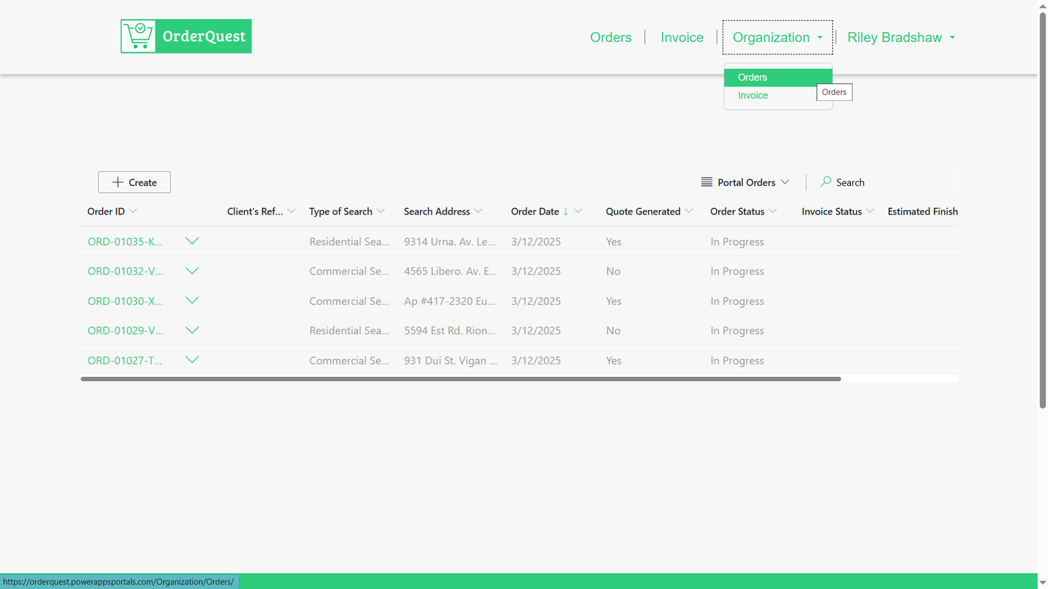1048x589 pixels.
Task: Click the page vertical scrollbar thumb
Action: [1043, 209]
